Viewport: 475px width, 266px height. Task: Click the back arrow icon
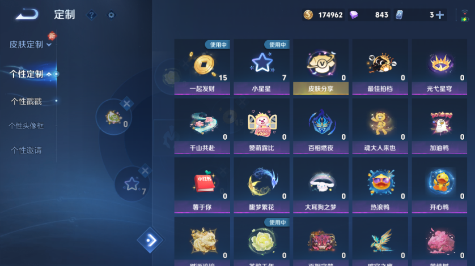[x=27, y=14]
